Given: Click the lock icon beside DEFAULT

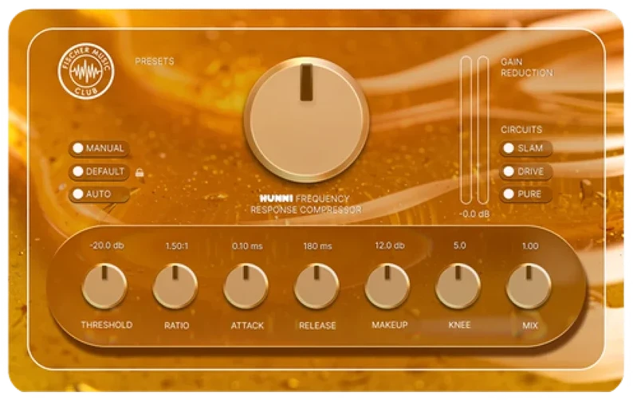Looking at the screenshot, I should point(140,173).
